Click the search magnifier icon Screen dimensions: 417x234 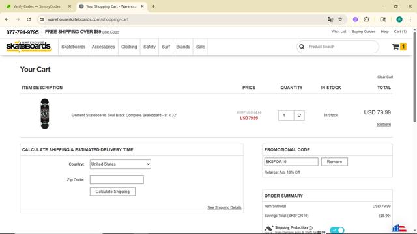click(302, 47)
